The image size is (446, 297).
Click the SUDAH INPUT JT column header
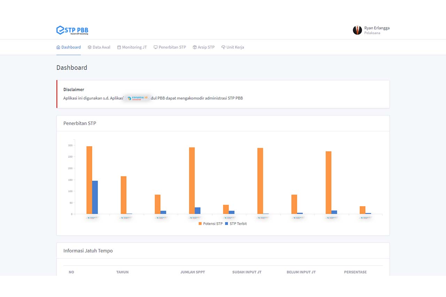click(x=247, y=272)
